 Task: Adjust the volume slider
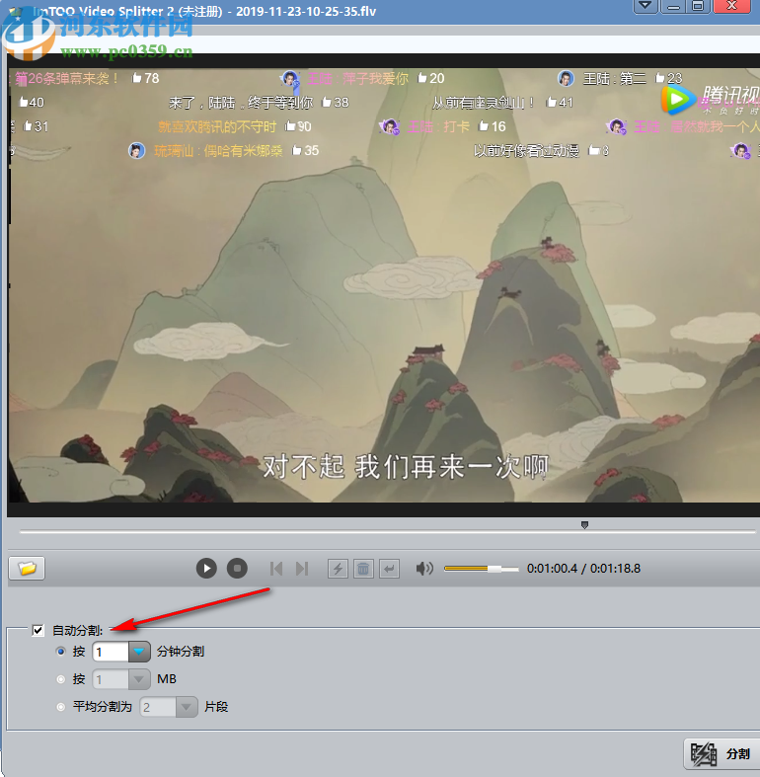481,569
